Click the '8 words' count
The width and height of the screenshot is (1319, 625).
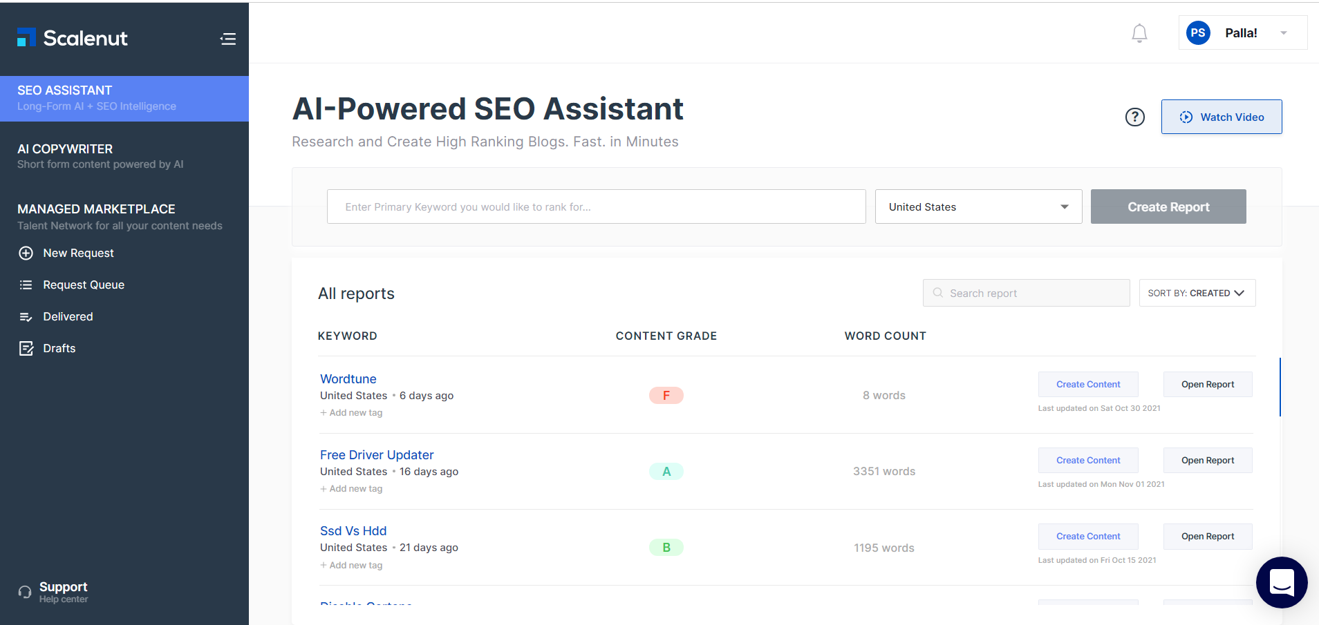(x=884, y=395)
